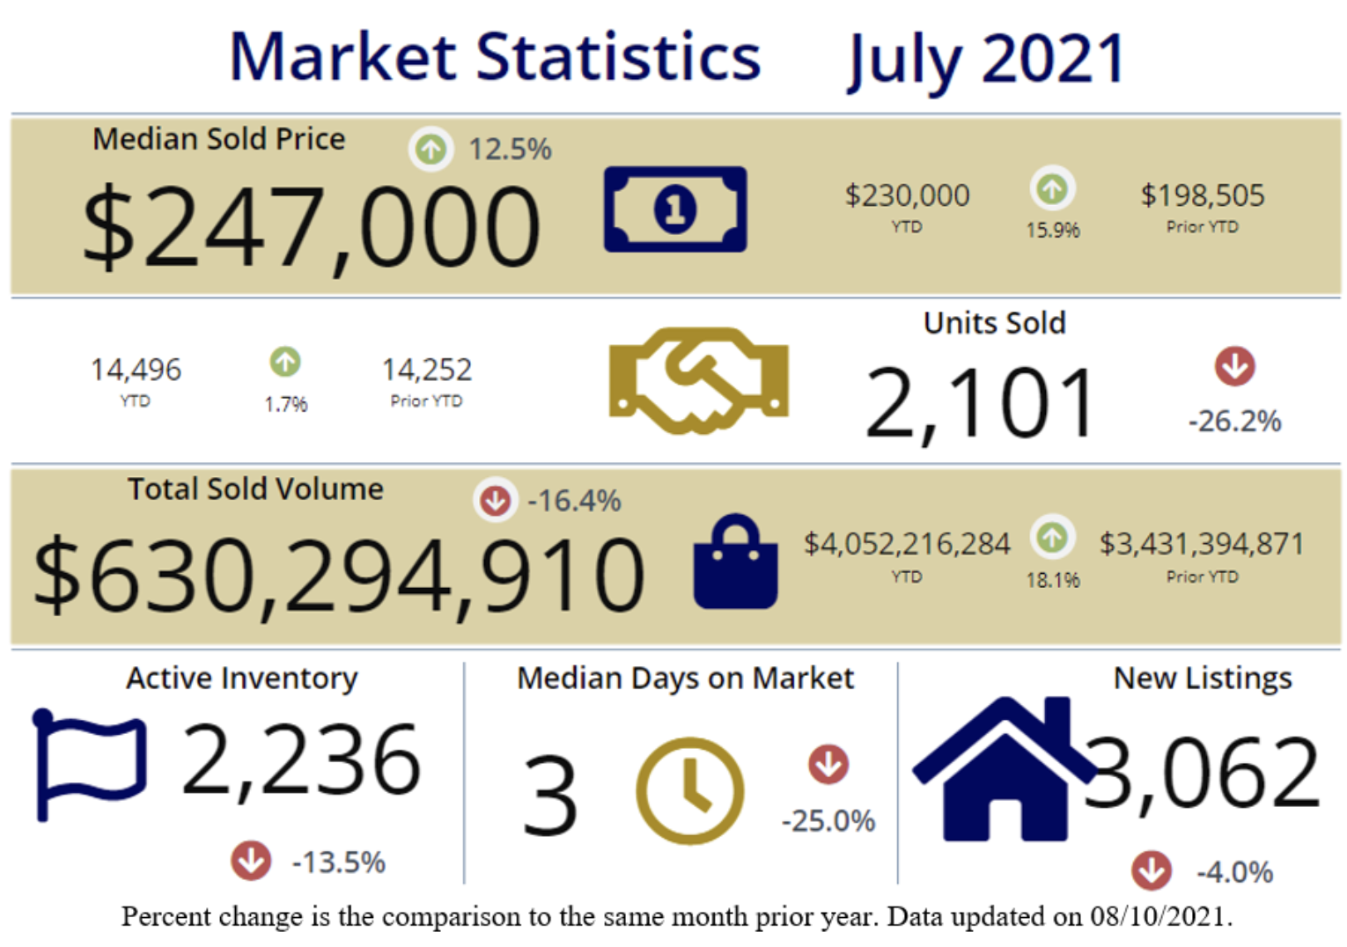Click the red down arrow beside -16.4%

point(495,500)
